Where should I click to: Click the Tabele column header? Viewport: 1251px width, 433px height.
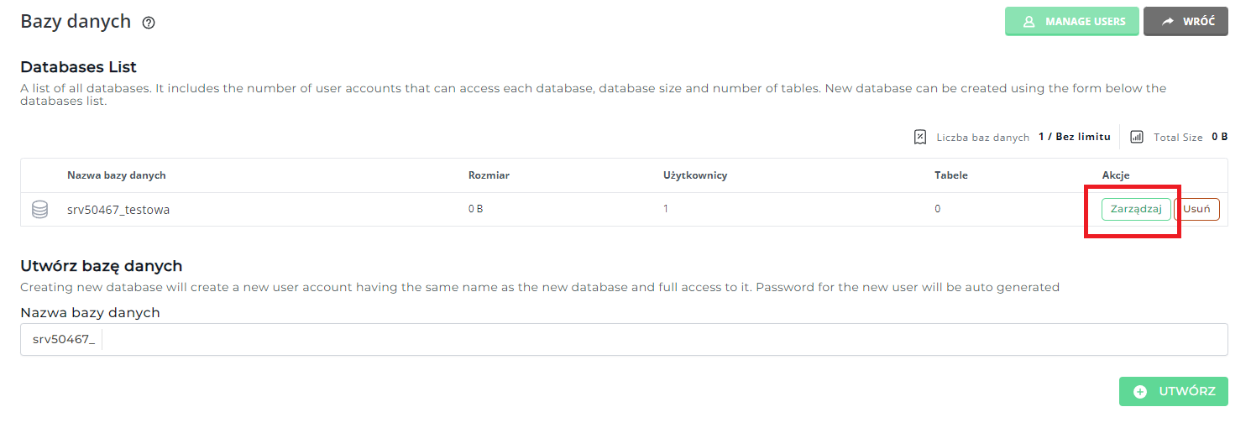click(x=950, y=175)
